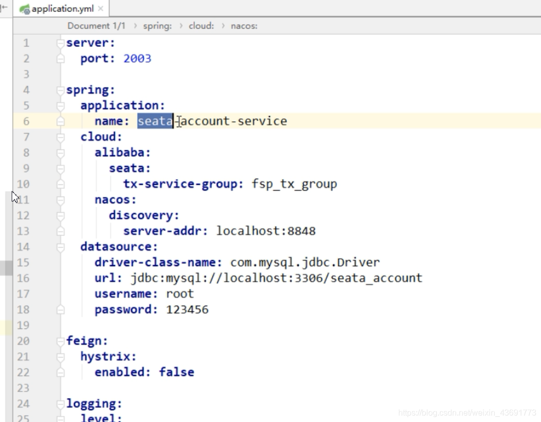This screenshot has width=541, height=422.
Task: Click the value com.mysql.jdbc.Driver
Action: click(x=305, y=263)
